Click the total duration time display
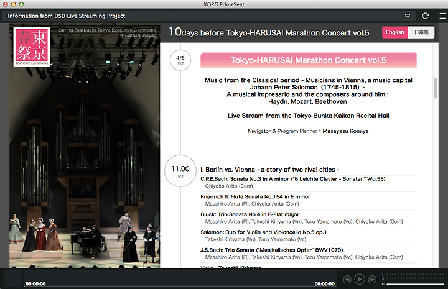Image resolution: width=448 pixels, height=289 pixels. pos(325,283)
